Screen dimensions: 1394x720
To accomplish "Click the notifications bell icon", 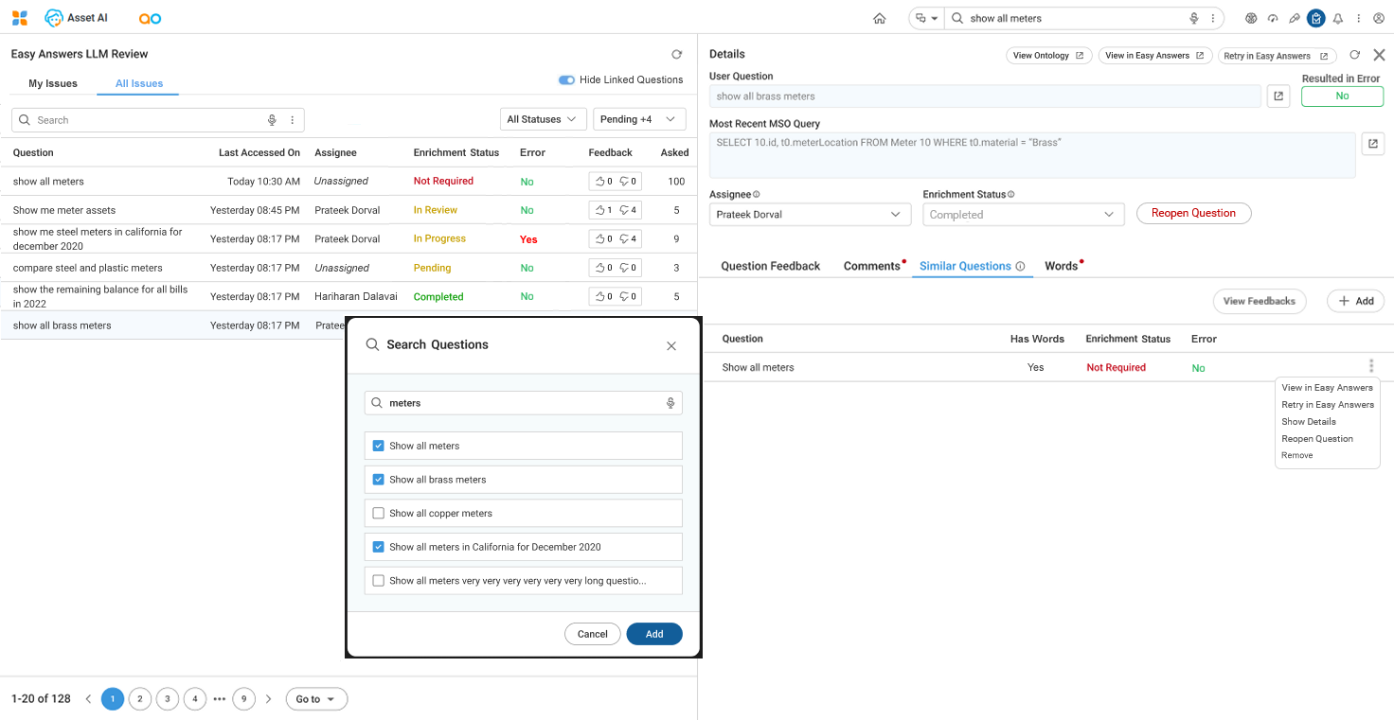I will pyautogui.click(x=1337, y=18).
